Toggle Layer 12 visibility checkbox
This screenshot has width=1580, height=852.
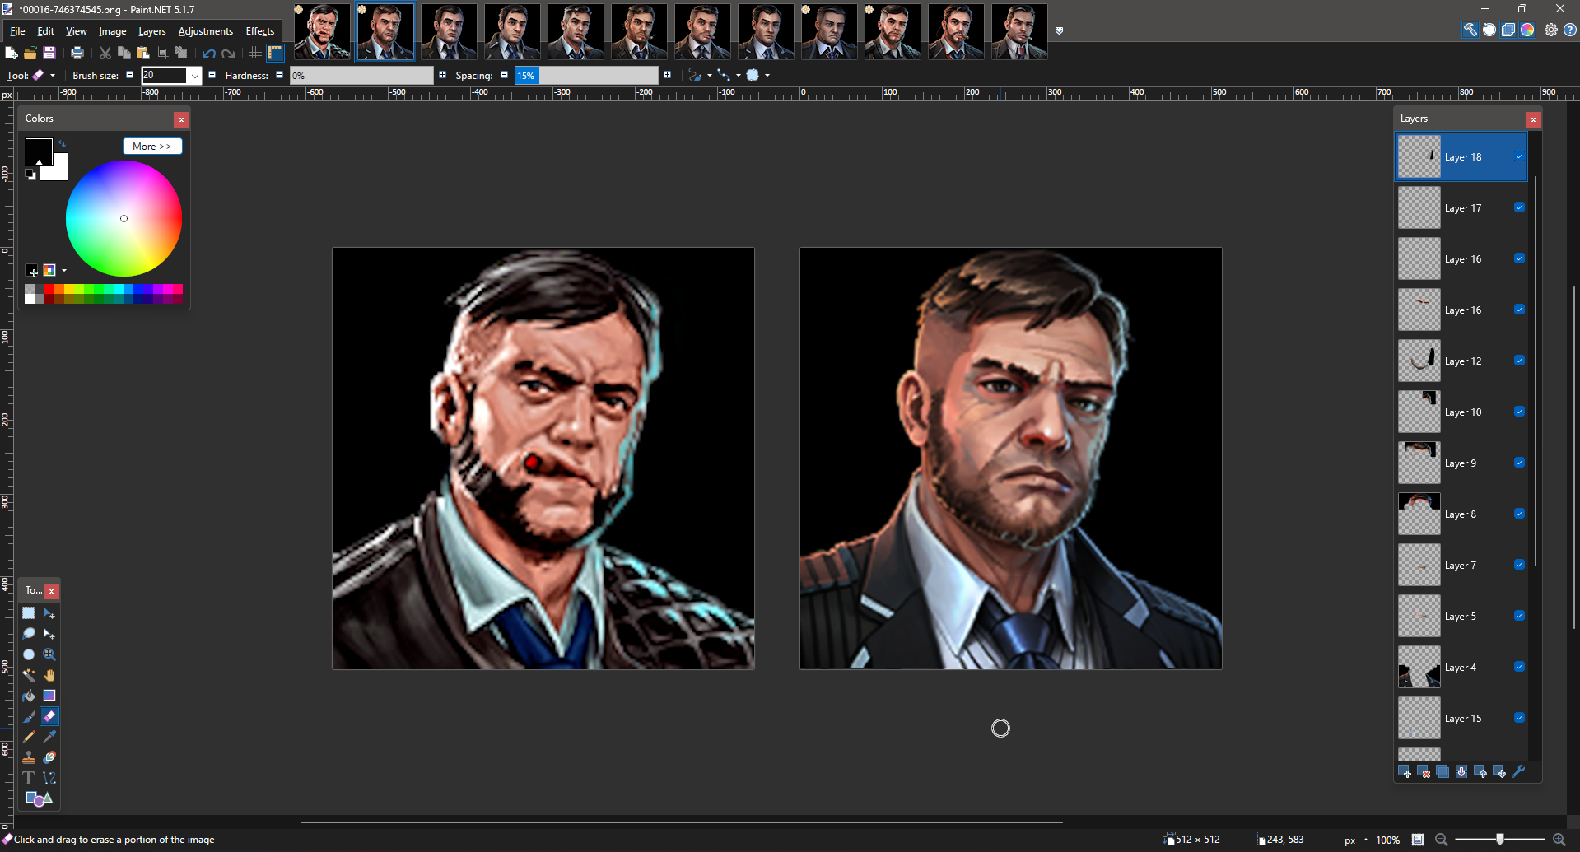(1519, 361)
